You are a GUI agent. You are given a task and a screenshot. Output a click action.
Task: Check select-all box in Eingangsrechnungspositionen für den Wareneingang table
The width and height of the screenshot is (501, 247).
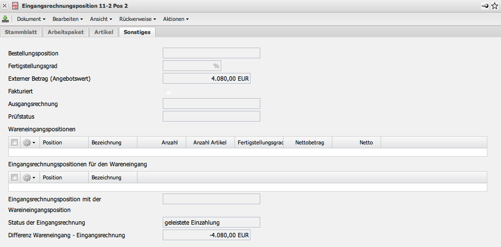[14, 177]
